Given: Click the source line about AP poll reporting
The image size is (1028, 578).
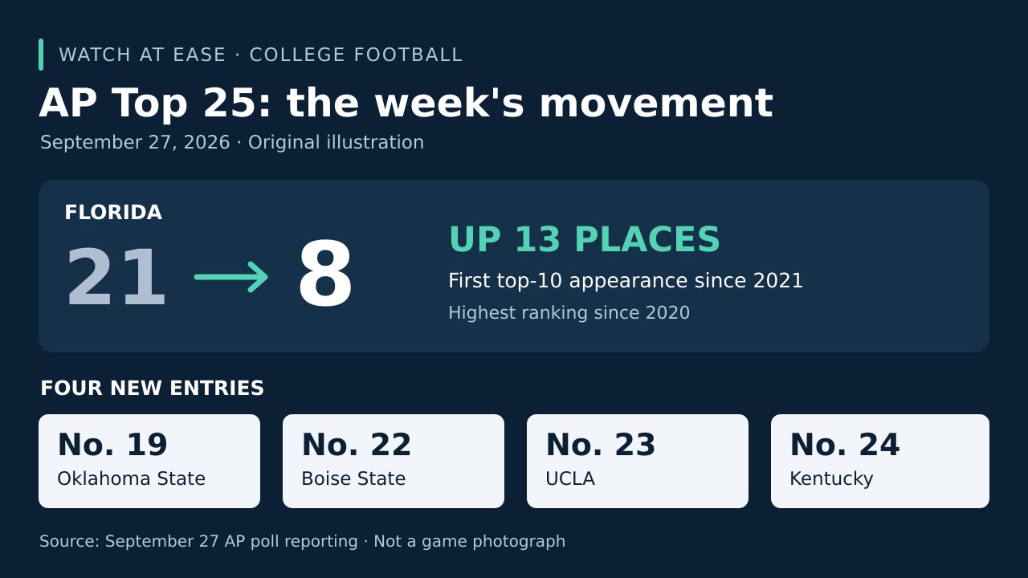Looking at the screenshot, I should coord(302,542).
